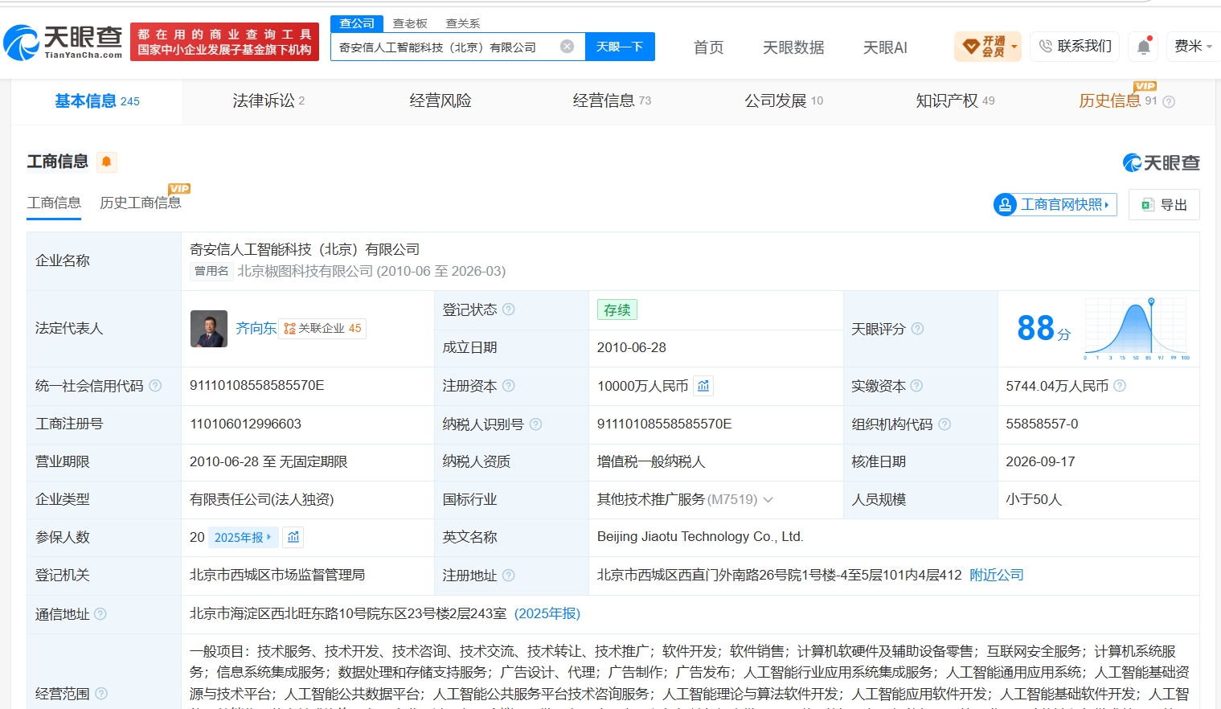This screenshot has height=709, width=1221.
Task: Click help icon beside 组织机构代码
Action: tap(944, 424)
